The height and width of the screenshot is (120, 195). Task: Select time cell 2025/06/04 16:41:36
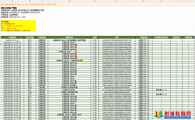pos(12,115)
